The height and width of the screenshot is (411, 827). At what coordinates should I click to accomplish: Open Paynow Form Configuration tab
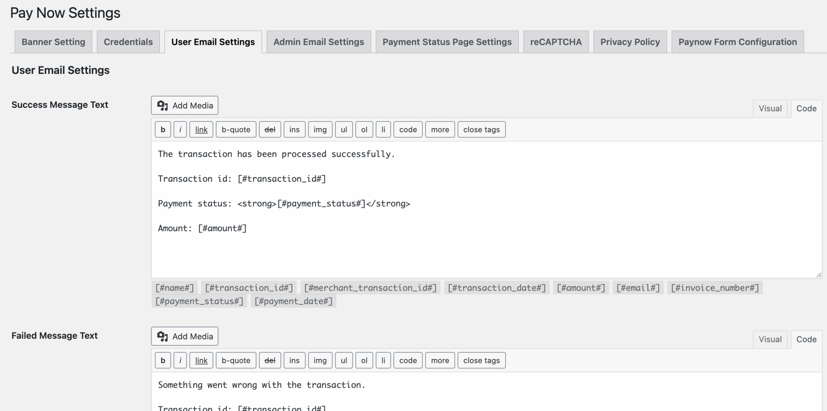pos(738,42)
